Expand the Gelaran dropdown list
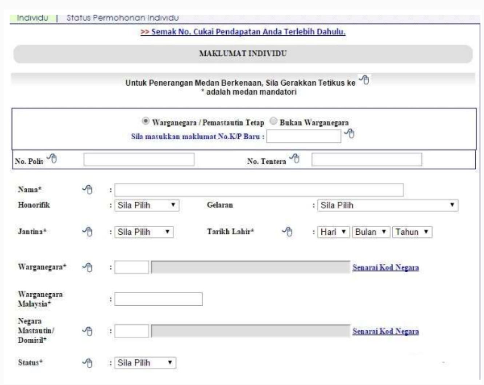The width and height of the screenshot is (484, 385). pyautogui.click(x=388, y=205)
